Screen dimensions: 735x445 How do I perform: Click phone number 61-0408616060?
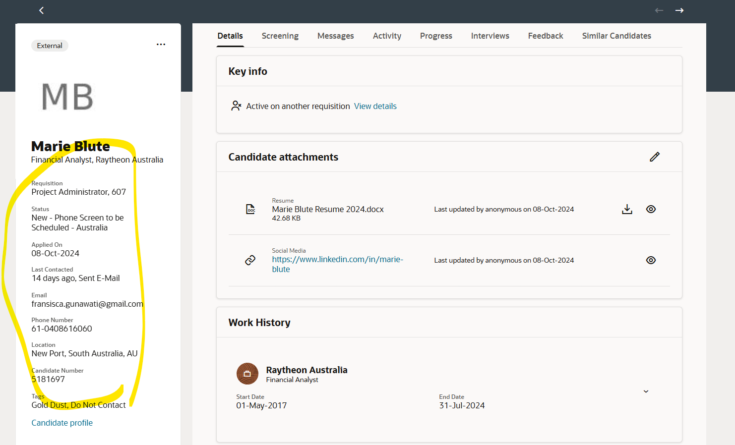pyautogui.click(x=61, y=329)
